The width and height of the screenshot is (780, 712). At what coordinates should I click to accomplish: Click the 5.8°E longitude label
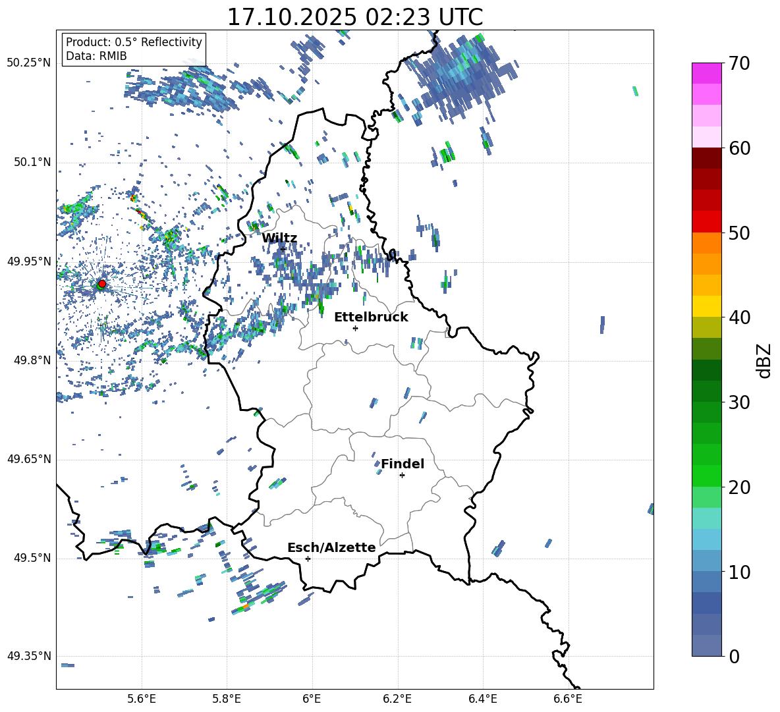point(227,699)
